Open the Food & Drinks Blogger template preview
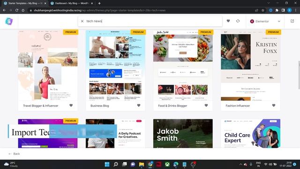This screenshot has height=169, width=300. pos(183,65)
